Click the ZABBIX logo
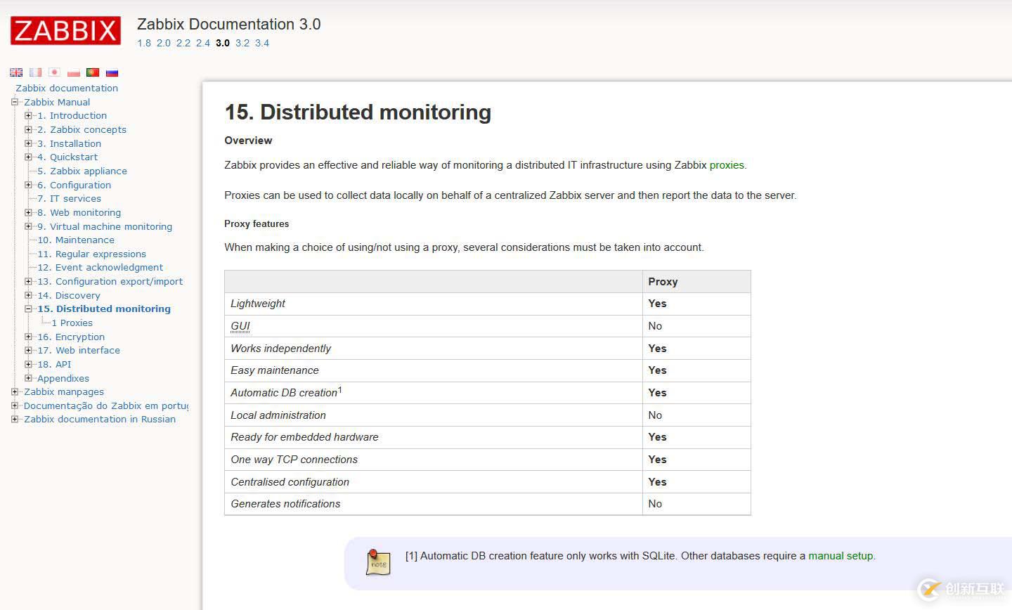 pyautogui.click(x=65, y=31)
